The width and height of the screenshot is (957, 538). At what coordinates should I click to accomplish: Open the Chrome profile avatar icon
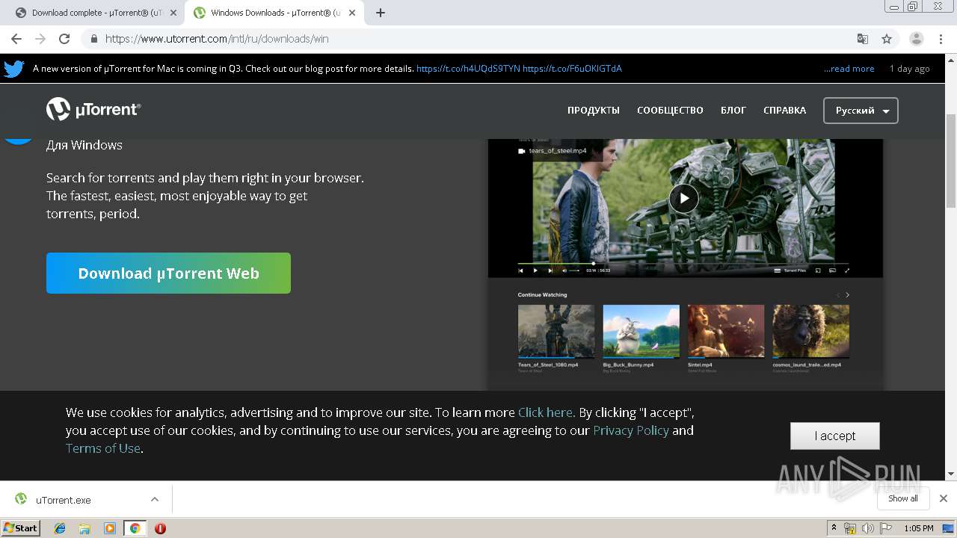917,39
